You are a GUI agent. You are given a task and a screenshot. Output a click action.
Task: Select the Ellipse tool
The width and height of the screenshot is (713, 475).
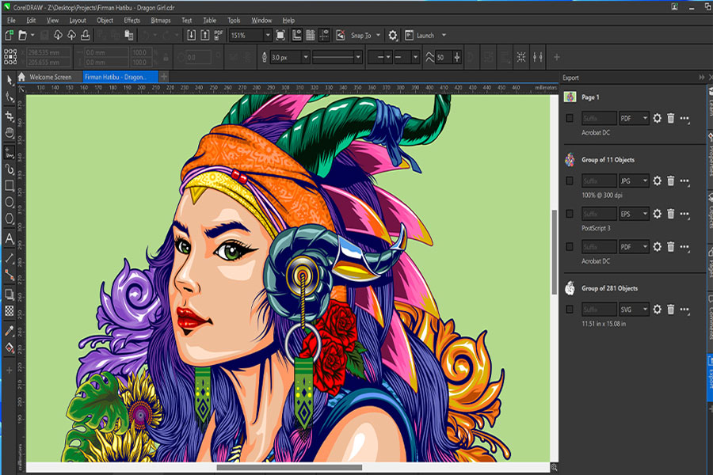10,203
